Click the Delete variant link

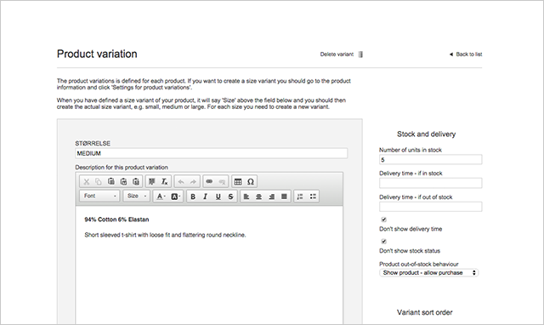(337, 54)
